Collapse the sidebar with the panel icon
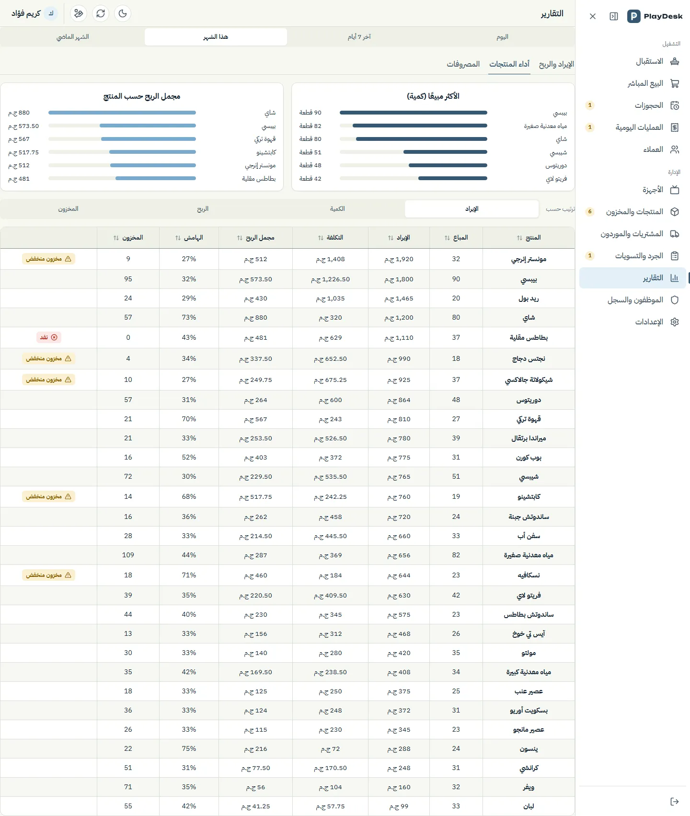Viewport: 690px width, 816px height. coord(614,16)
